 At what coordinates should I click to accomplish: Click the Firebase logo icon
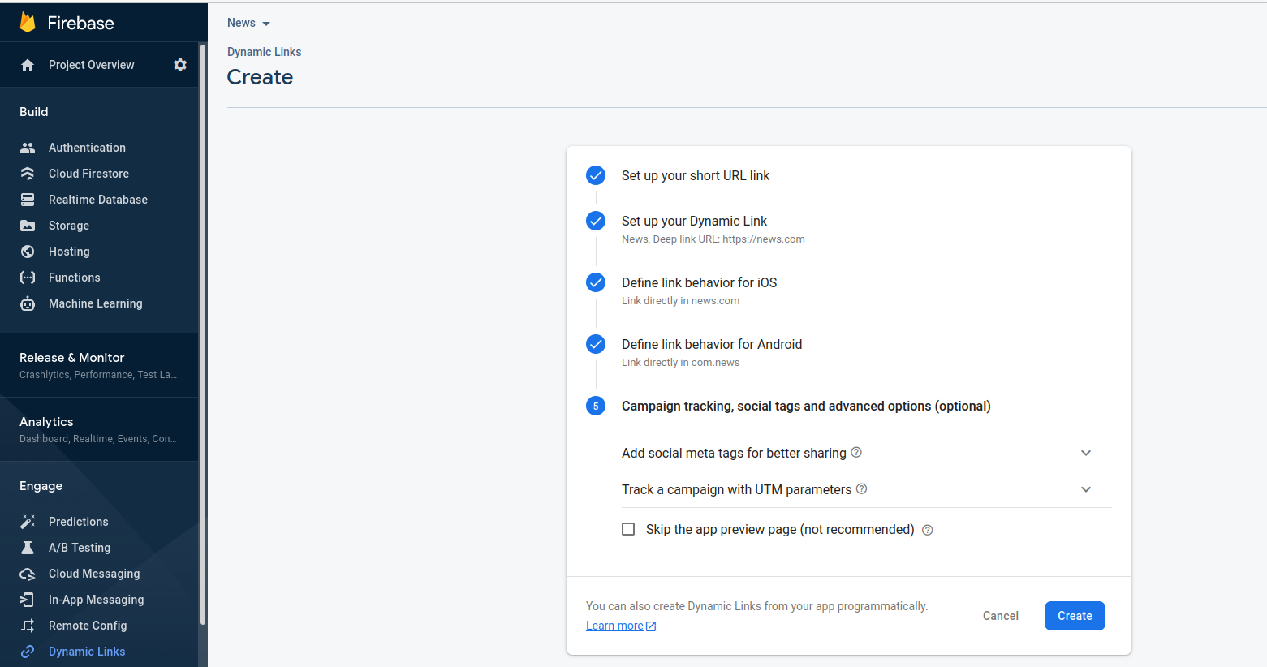pos(28,23)
